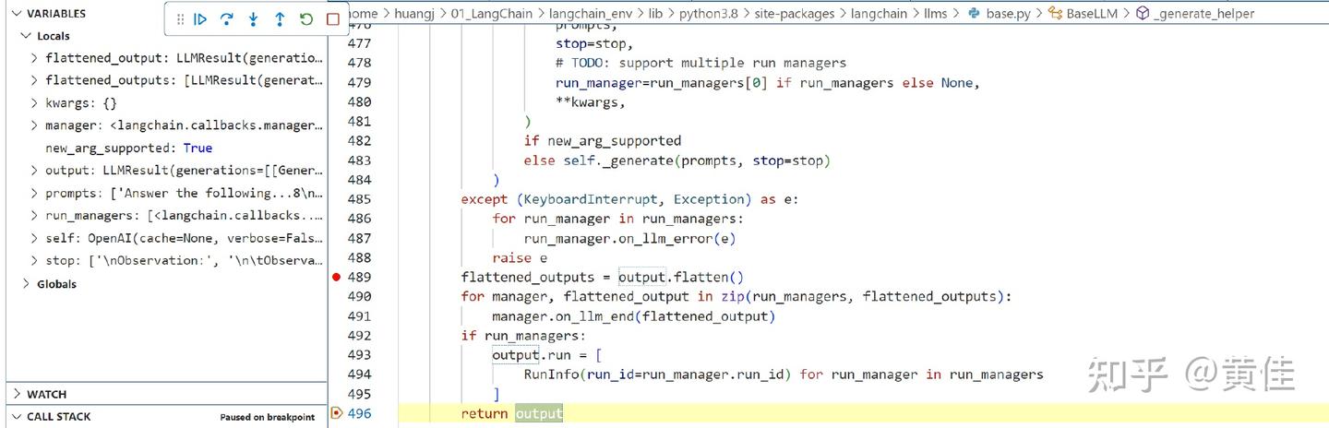Click the current-line arrow at line 496
Viewport: 1329px width, 428px height.
(x=336, y=413)
